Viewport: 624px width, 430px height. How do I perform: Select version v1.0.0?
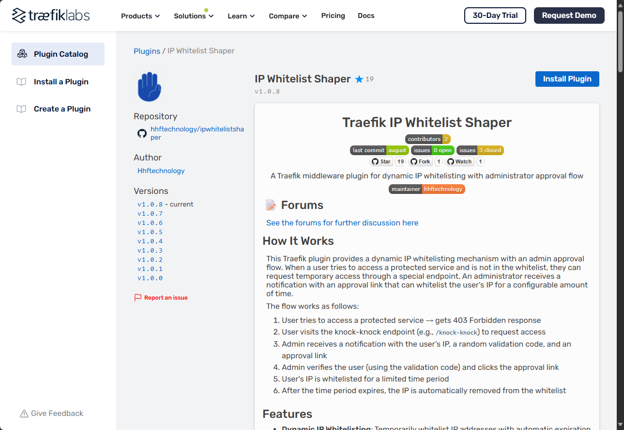coord(150,278)
